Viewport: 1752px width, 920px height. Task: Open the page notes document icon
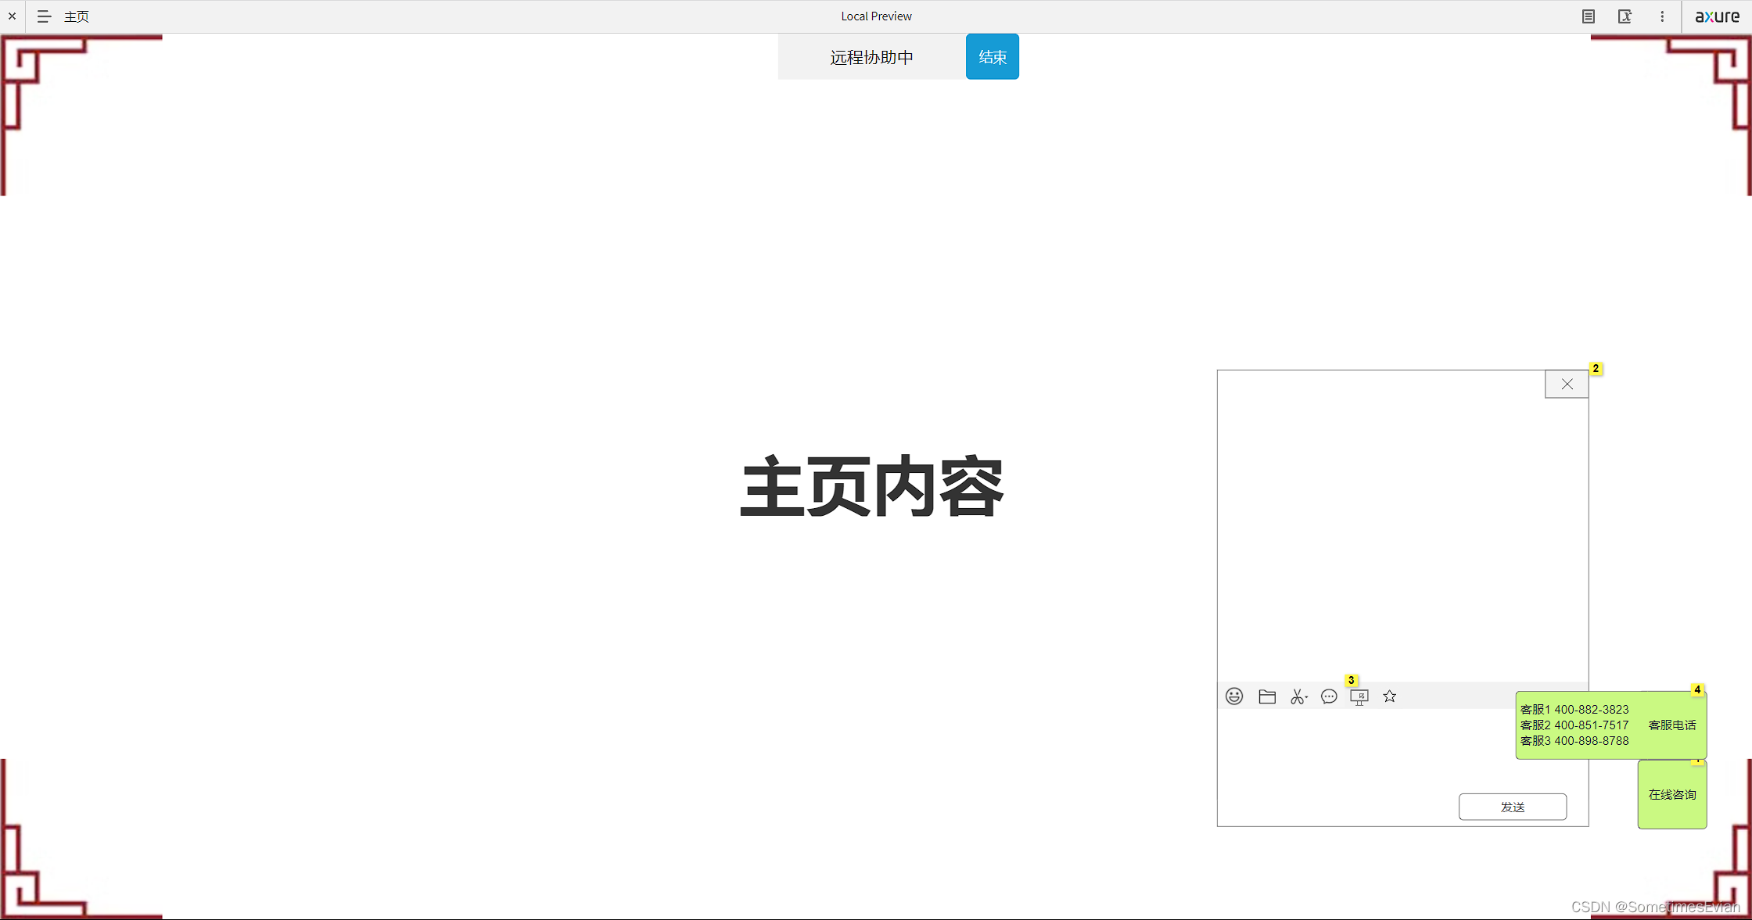(x=1588, y=16)
